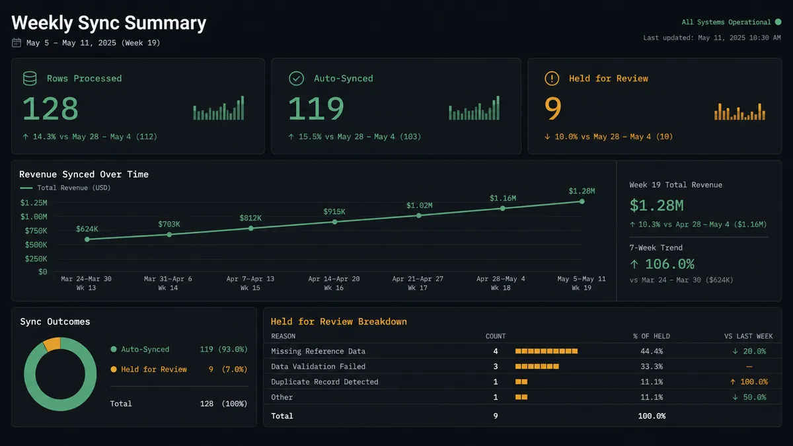Click the database icon on Rows Processed card

point(30,79)
